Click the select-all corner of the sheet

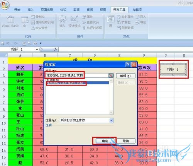click(x=4, y=55)
